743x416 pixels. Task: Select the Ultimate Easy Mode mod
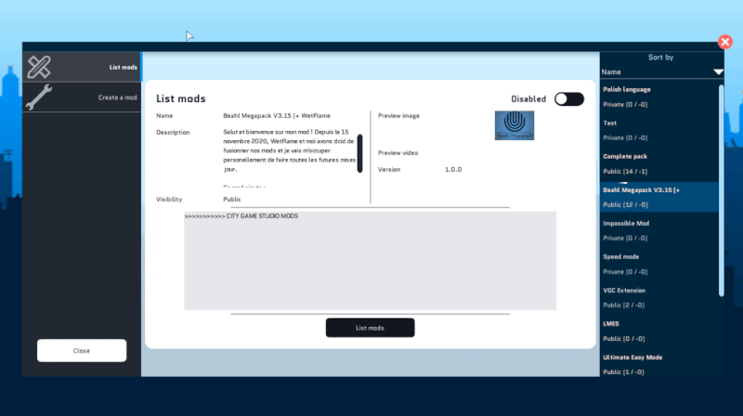(658, 364)
